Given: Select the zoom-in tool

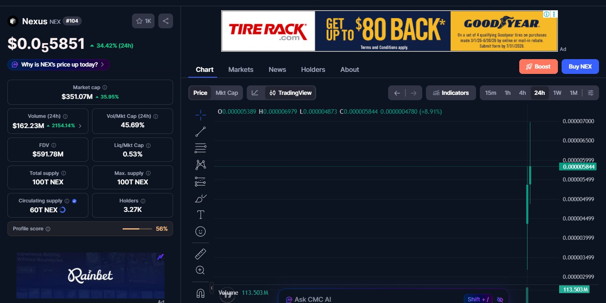Looking at the screenshot, I should [201, 270].
